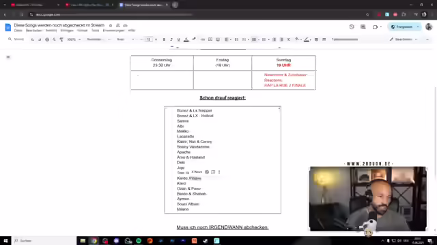Decrease font size with minus

coord(141,39)
